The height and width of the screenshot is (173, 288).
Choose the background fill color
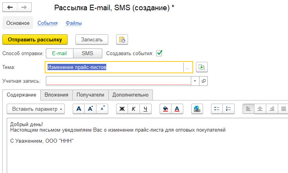tap(166, 109)
